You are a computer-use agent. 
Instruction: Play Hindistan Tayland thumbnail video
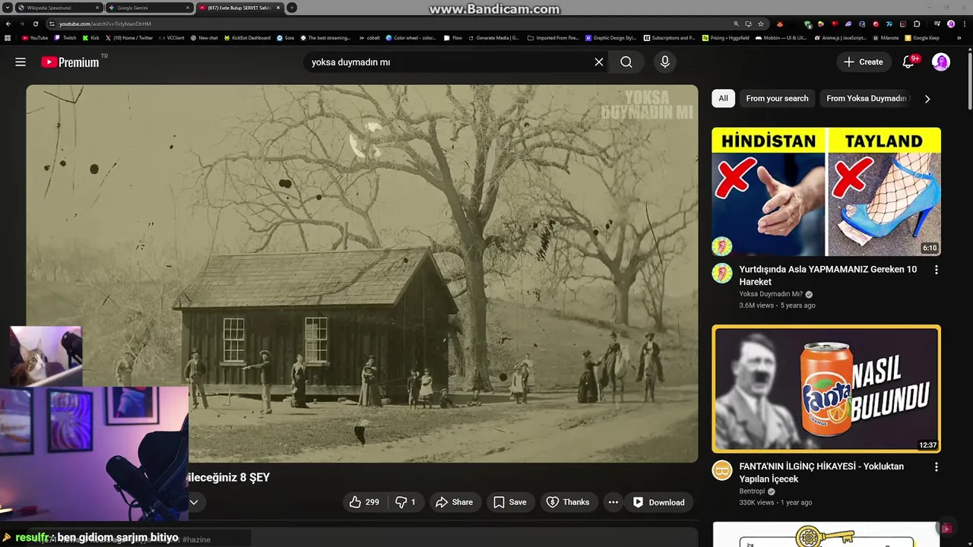[826, 191]
